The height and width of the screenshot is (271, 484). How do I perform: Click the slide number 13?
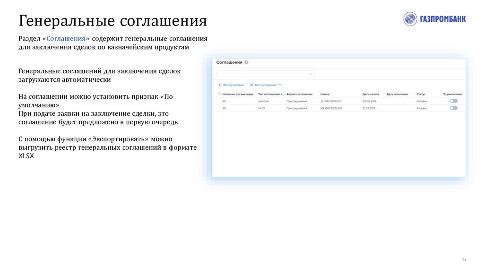[x=464, y=259]
